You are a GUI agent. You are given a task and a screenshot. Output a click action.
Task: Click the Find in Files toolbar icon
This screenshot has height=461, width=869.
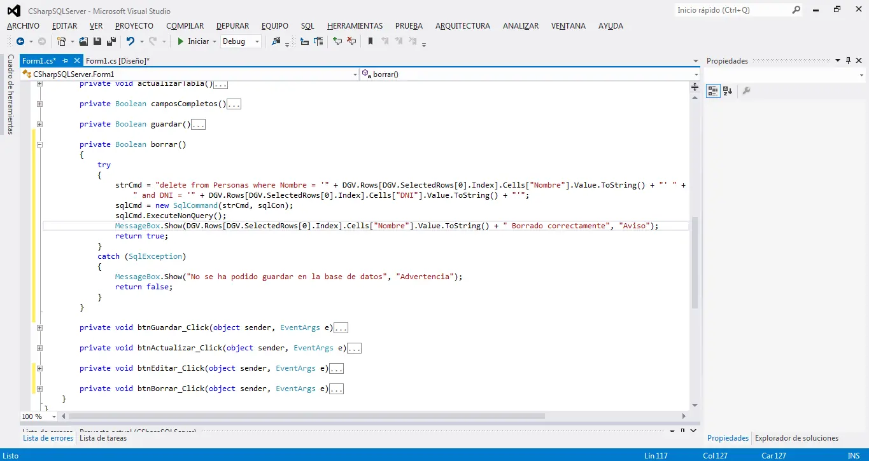(x=276, y=41)
